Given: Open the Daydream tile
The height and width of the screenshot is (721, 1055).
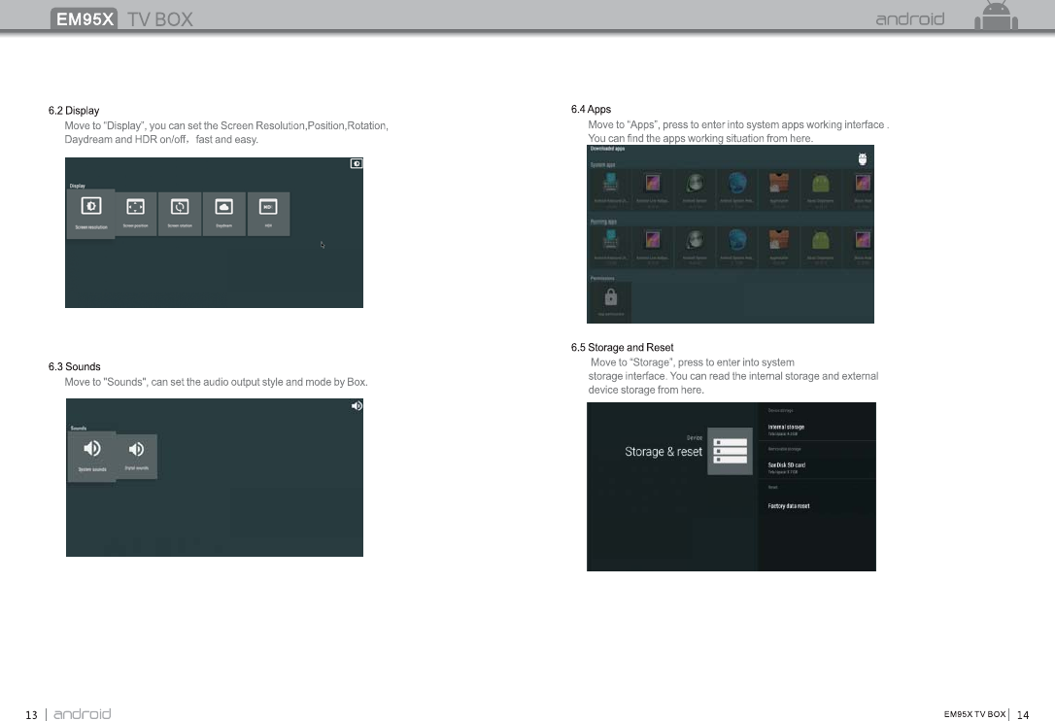Looking at the screenshot, I should (x=224, y=214).
